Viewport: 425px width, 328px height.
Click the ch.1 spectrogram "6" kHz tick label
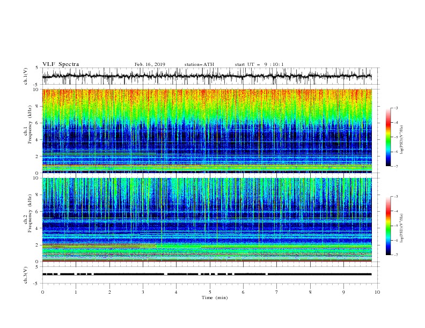[38, 123]
